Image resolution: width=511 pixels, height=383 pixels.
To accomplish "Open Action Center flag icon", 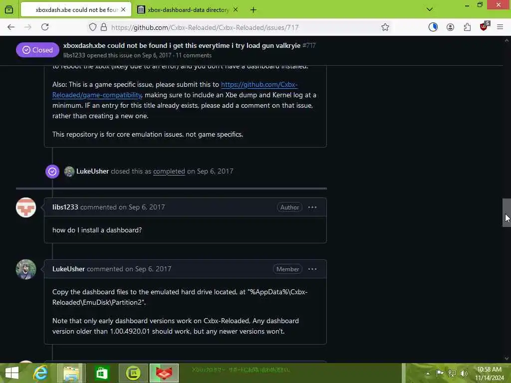I will tap(440, 373).
